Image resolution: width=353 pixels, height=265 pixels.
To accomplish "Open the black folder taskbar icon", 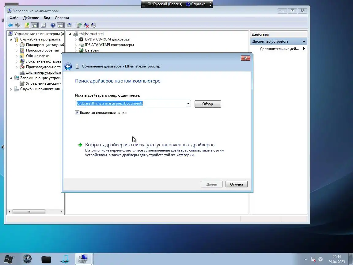I will click(46, 259).
